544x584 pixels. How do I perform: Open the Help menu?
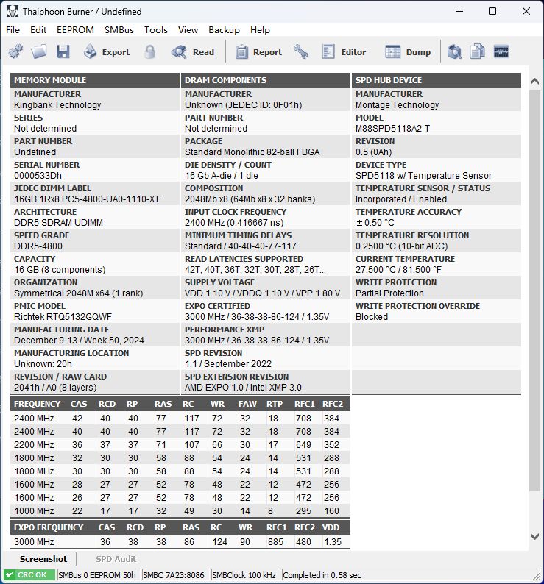260,30
